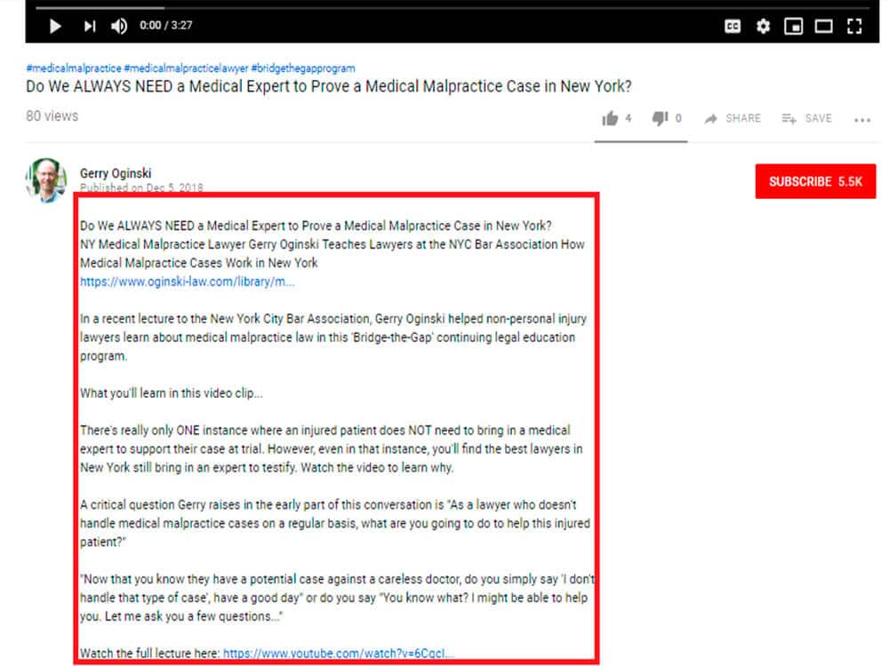Open the oginski-law.com library link
The height and width of the screenshot is (666, 889).
pyautogui.click(x=187, y=281)
